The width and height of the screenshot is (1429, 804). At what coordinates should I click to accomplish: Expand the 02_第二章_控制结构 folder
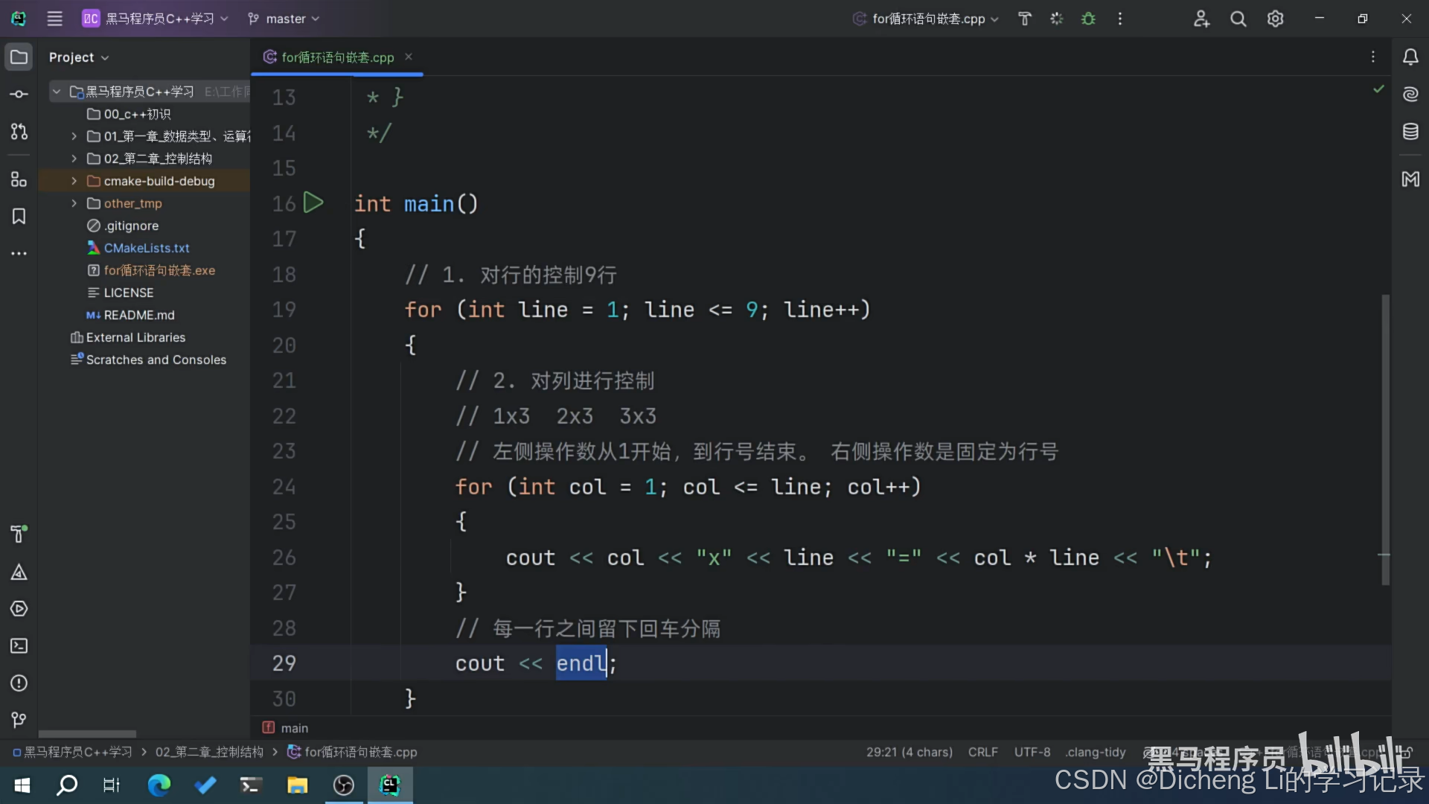pos(74,159)
